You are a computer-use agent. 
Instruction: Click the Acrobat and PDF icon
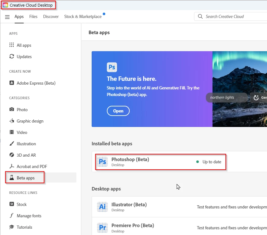click(12, 166)
